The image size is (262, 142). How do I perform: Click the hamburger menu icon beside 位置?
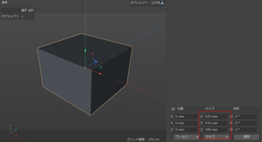click(x=173, y=109)
